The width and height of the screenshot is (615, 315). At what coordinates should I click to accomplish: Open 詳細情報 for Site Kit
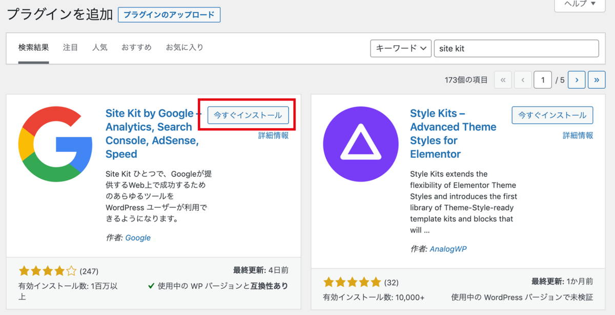[x=273, y=135]
